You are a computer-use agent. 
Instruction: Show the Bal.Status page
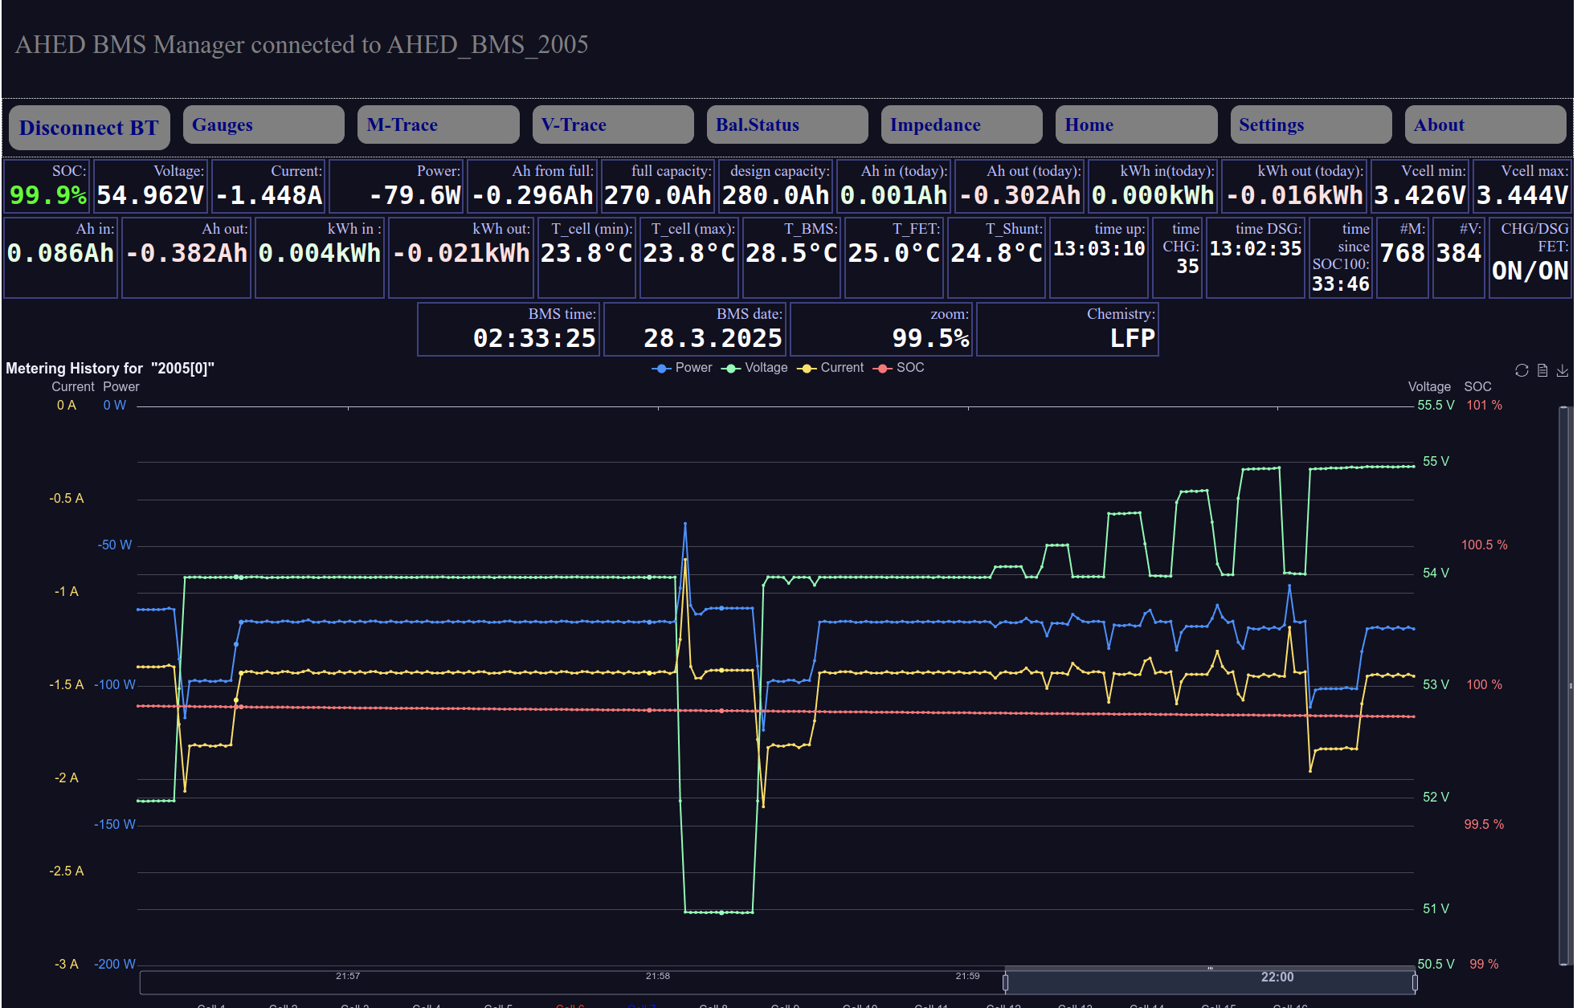[786, 125]
